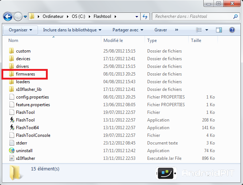Select OS (C:) in the address breadcrumb
The width and height of the screenshot is (243, 185).
click(x=78, y=16)
